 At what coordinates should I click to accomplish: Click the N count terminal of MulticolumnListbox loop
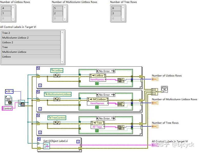tap(38, 92)
